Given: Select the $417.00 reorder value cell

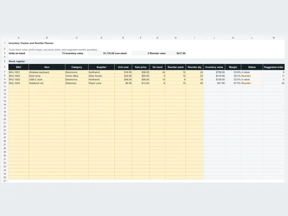Looking at the screenshot, I should click(x=175, y=53).
